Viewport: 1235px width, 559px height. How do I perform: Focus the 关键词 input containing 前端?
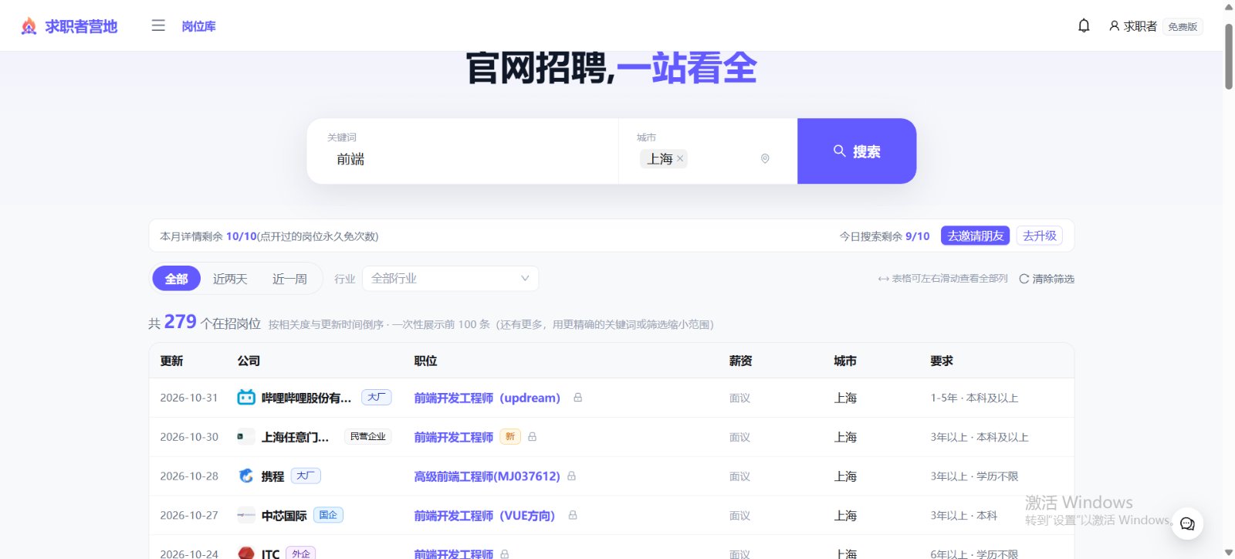tap(471, 159)
